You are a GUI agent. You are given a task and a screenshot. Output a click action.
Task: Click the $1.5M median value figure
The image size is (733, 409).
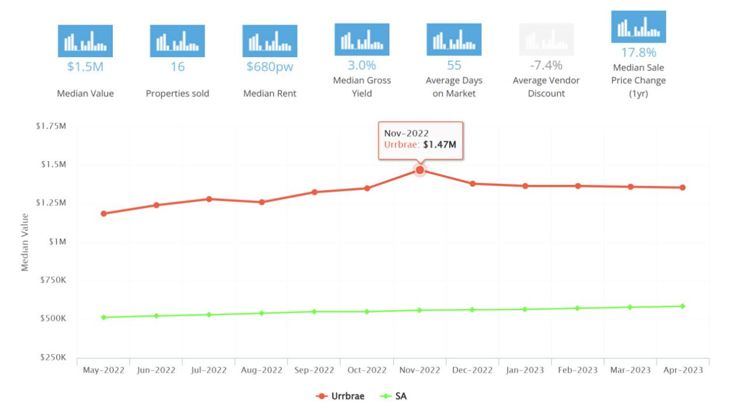(x=85, y=67)
